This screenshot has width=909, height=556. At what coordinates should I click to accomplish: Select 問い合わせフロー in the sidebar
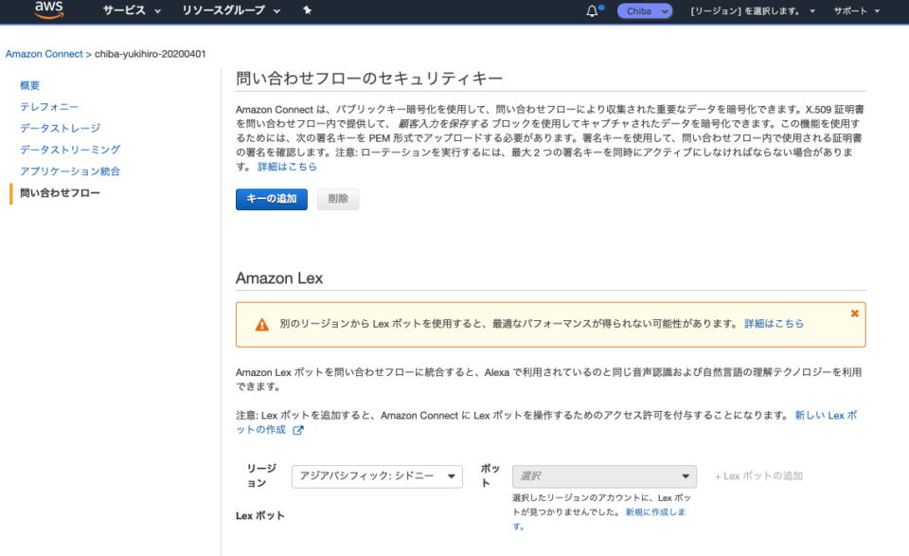pos(60,193)
